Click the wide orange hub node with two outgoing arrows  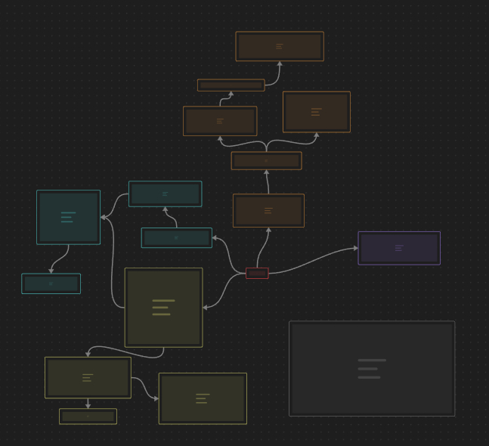pos(266,161)
